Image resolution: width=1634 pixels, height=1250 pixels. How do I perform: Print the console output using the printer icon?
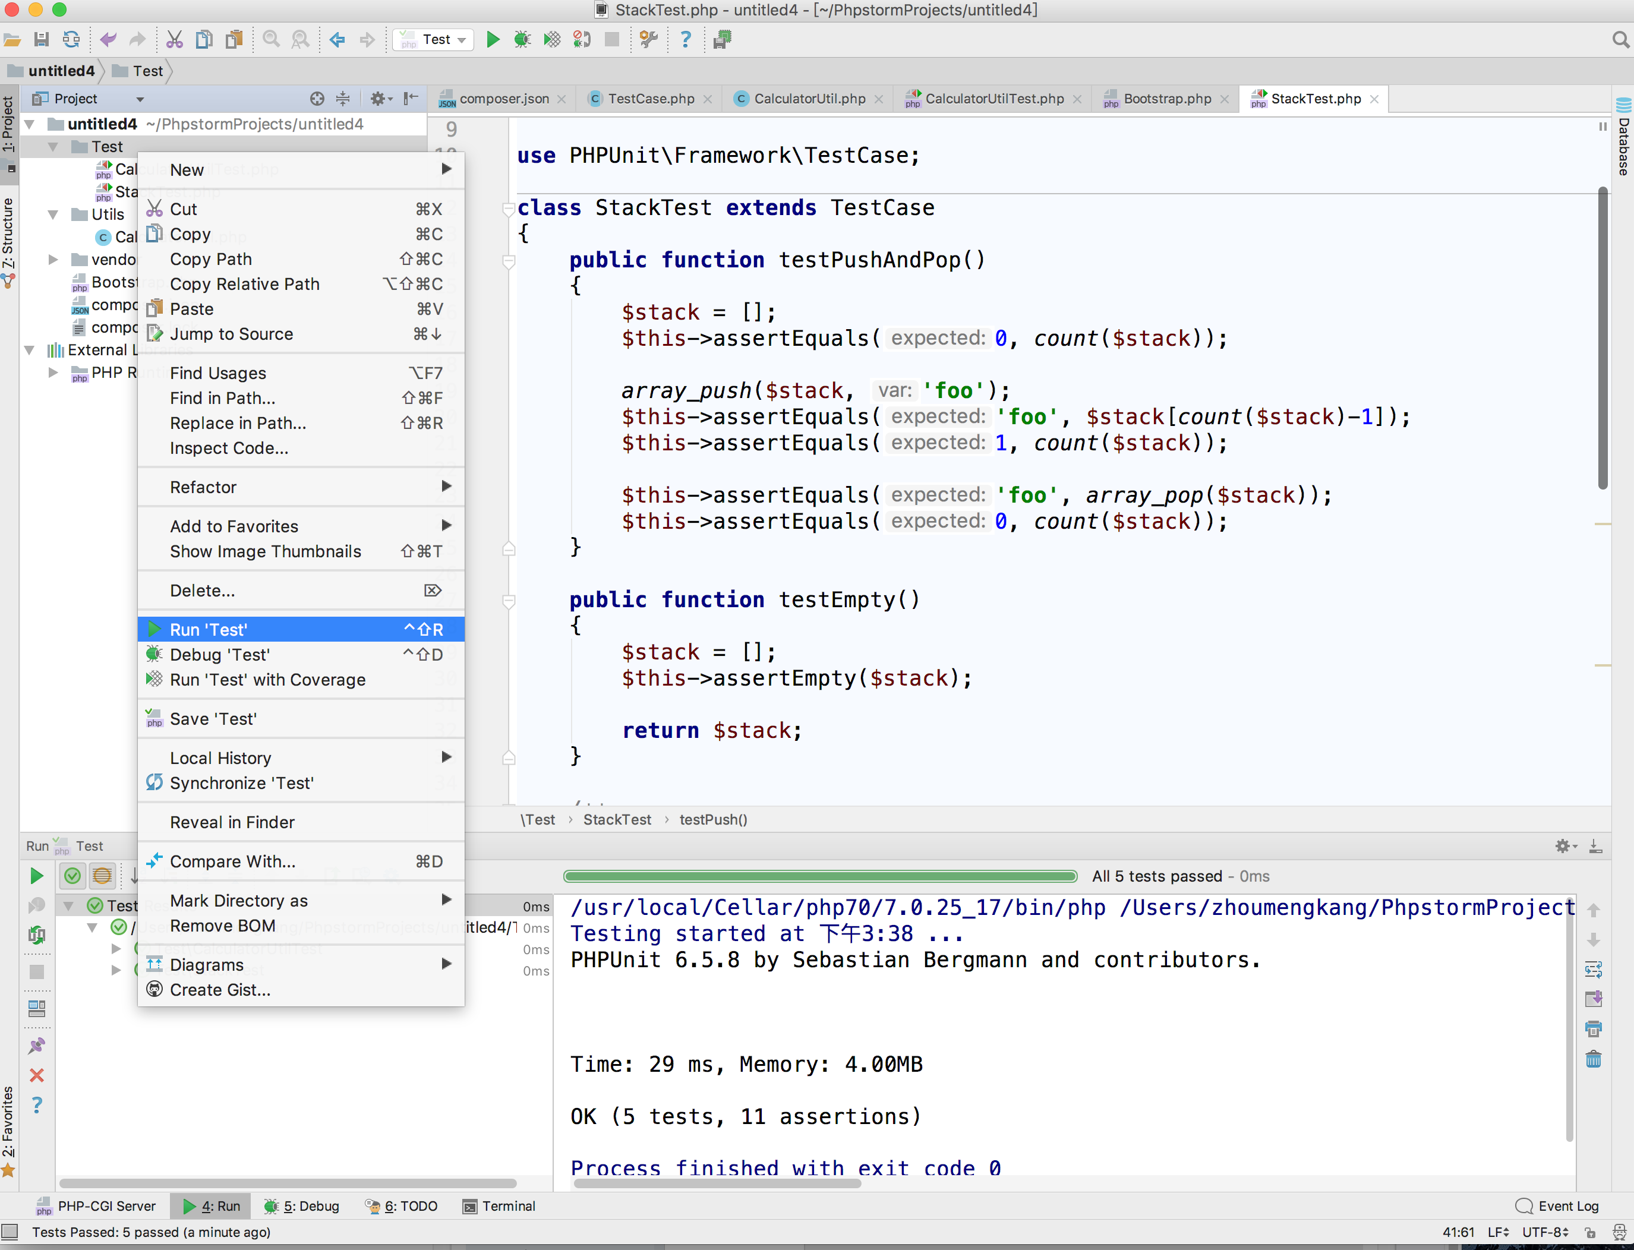tap(1593, 1029)
